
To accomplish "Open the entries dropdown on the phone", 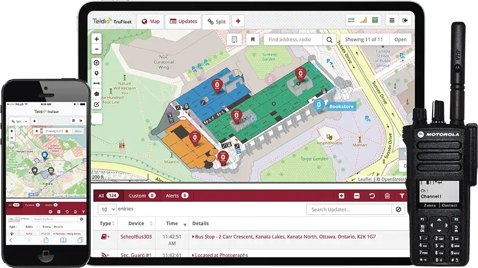I will pos(13,219).
